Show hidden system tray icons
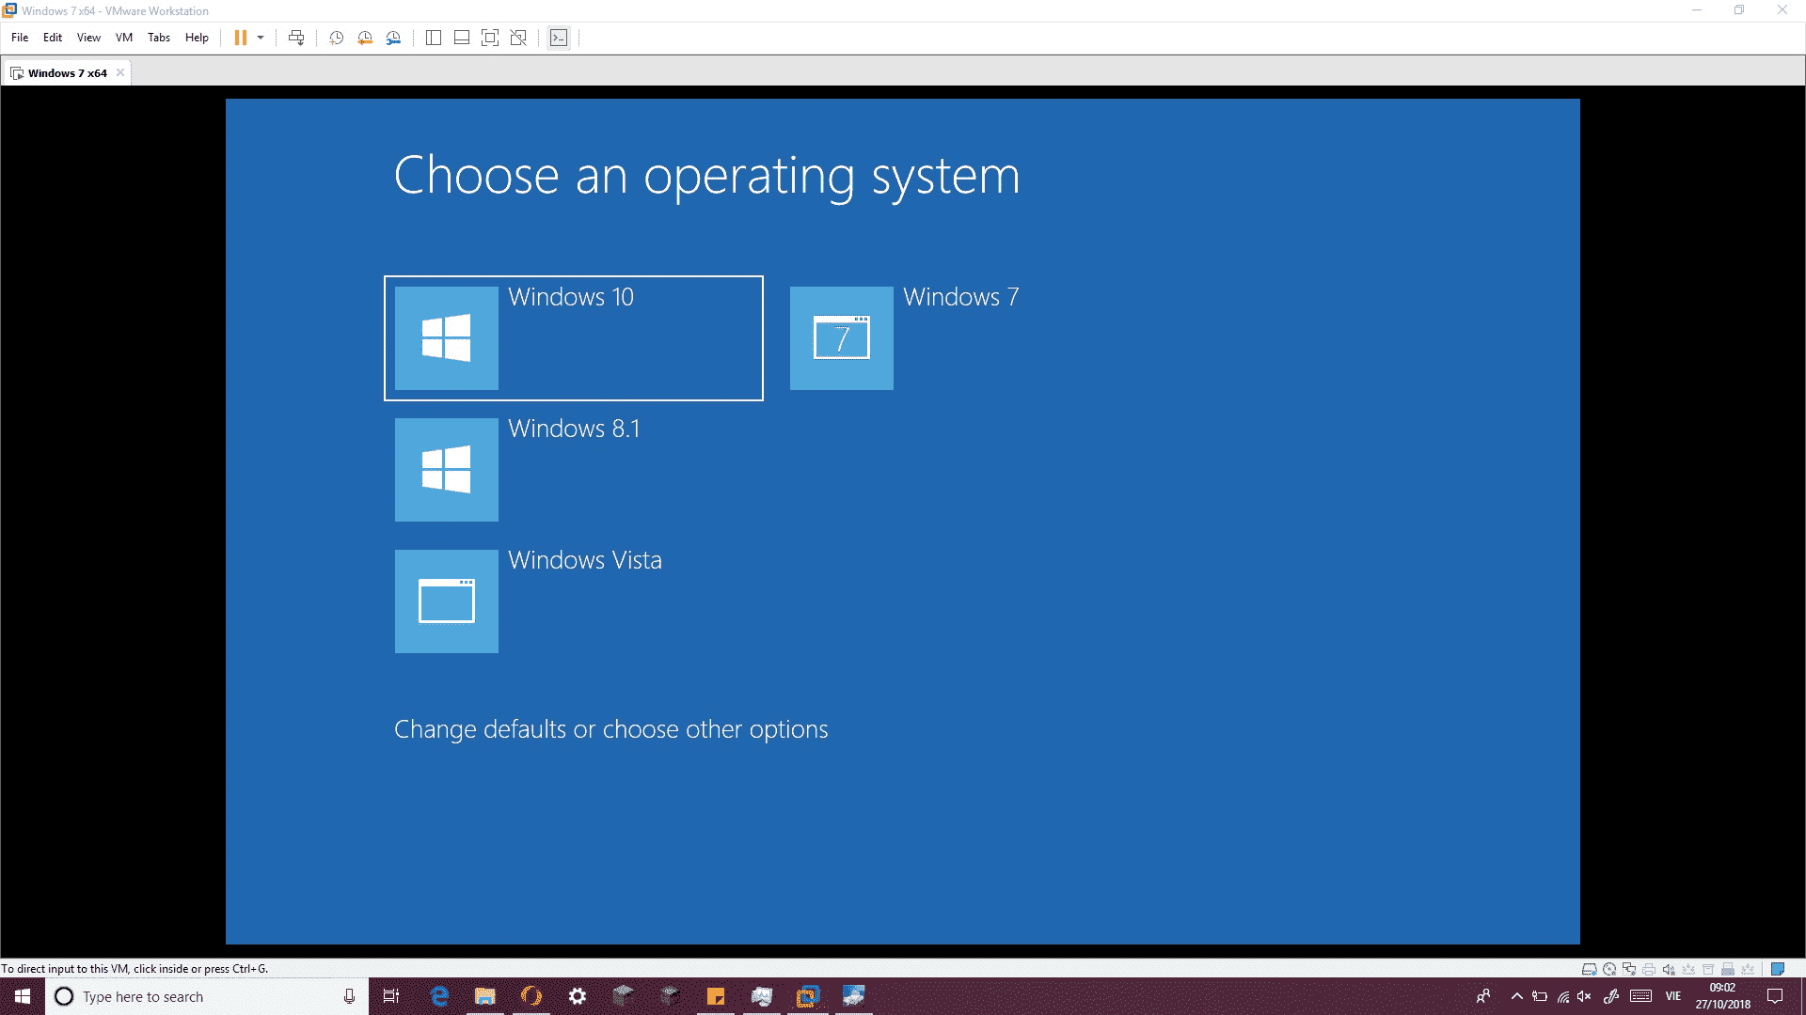Viewport: 1806px width, 1015px height. click(1517, 996)
